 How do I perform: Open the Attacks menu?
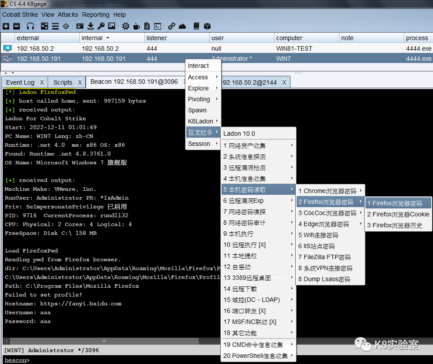(68, 15)
